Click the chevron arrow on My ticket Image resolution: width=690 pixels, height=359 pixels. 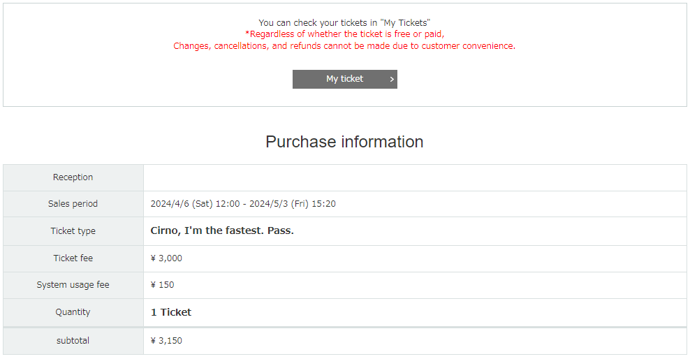click(x=392, y=79)
